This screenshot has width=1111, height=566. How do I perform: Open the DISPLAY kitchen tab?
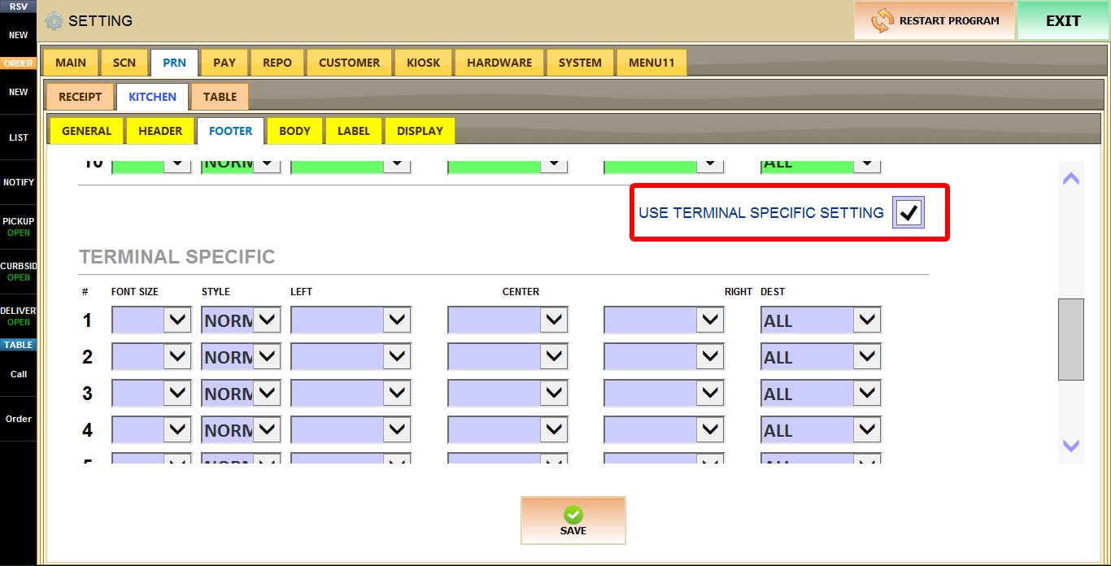coord(420,131)
